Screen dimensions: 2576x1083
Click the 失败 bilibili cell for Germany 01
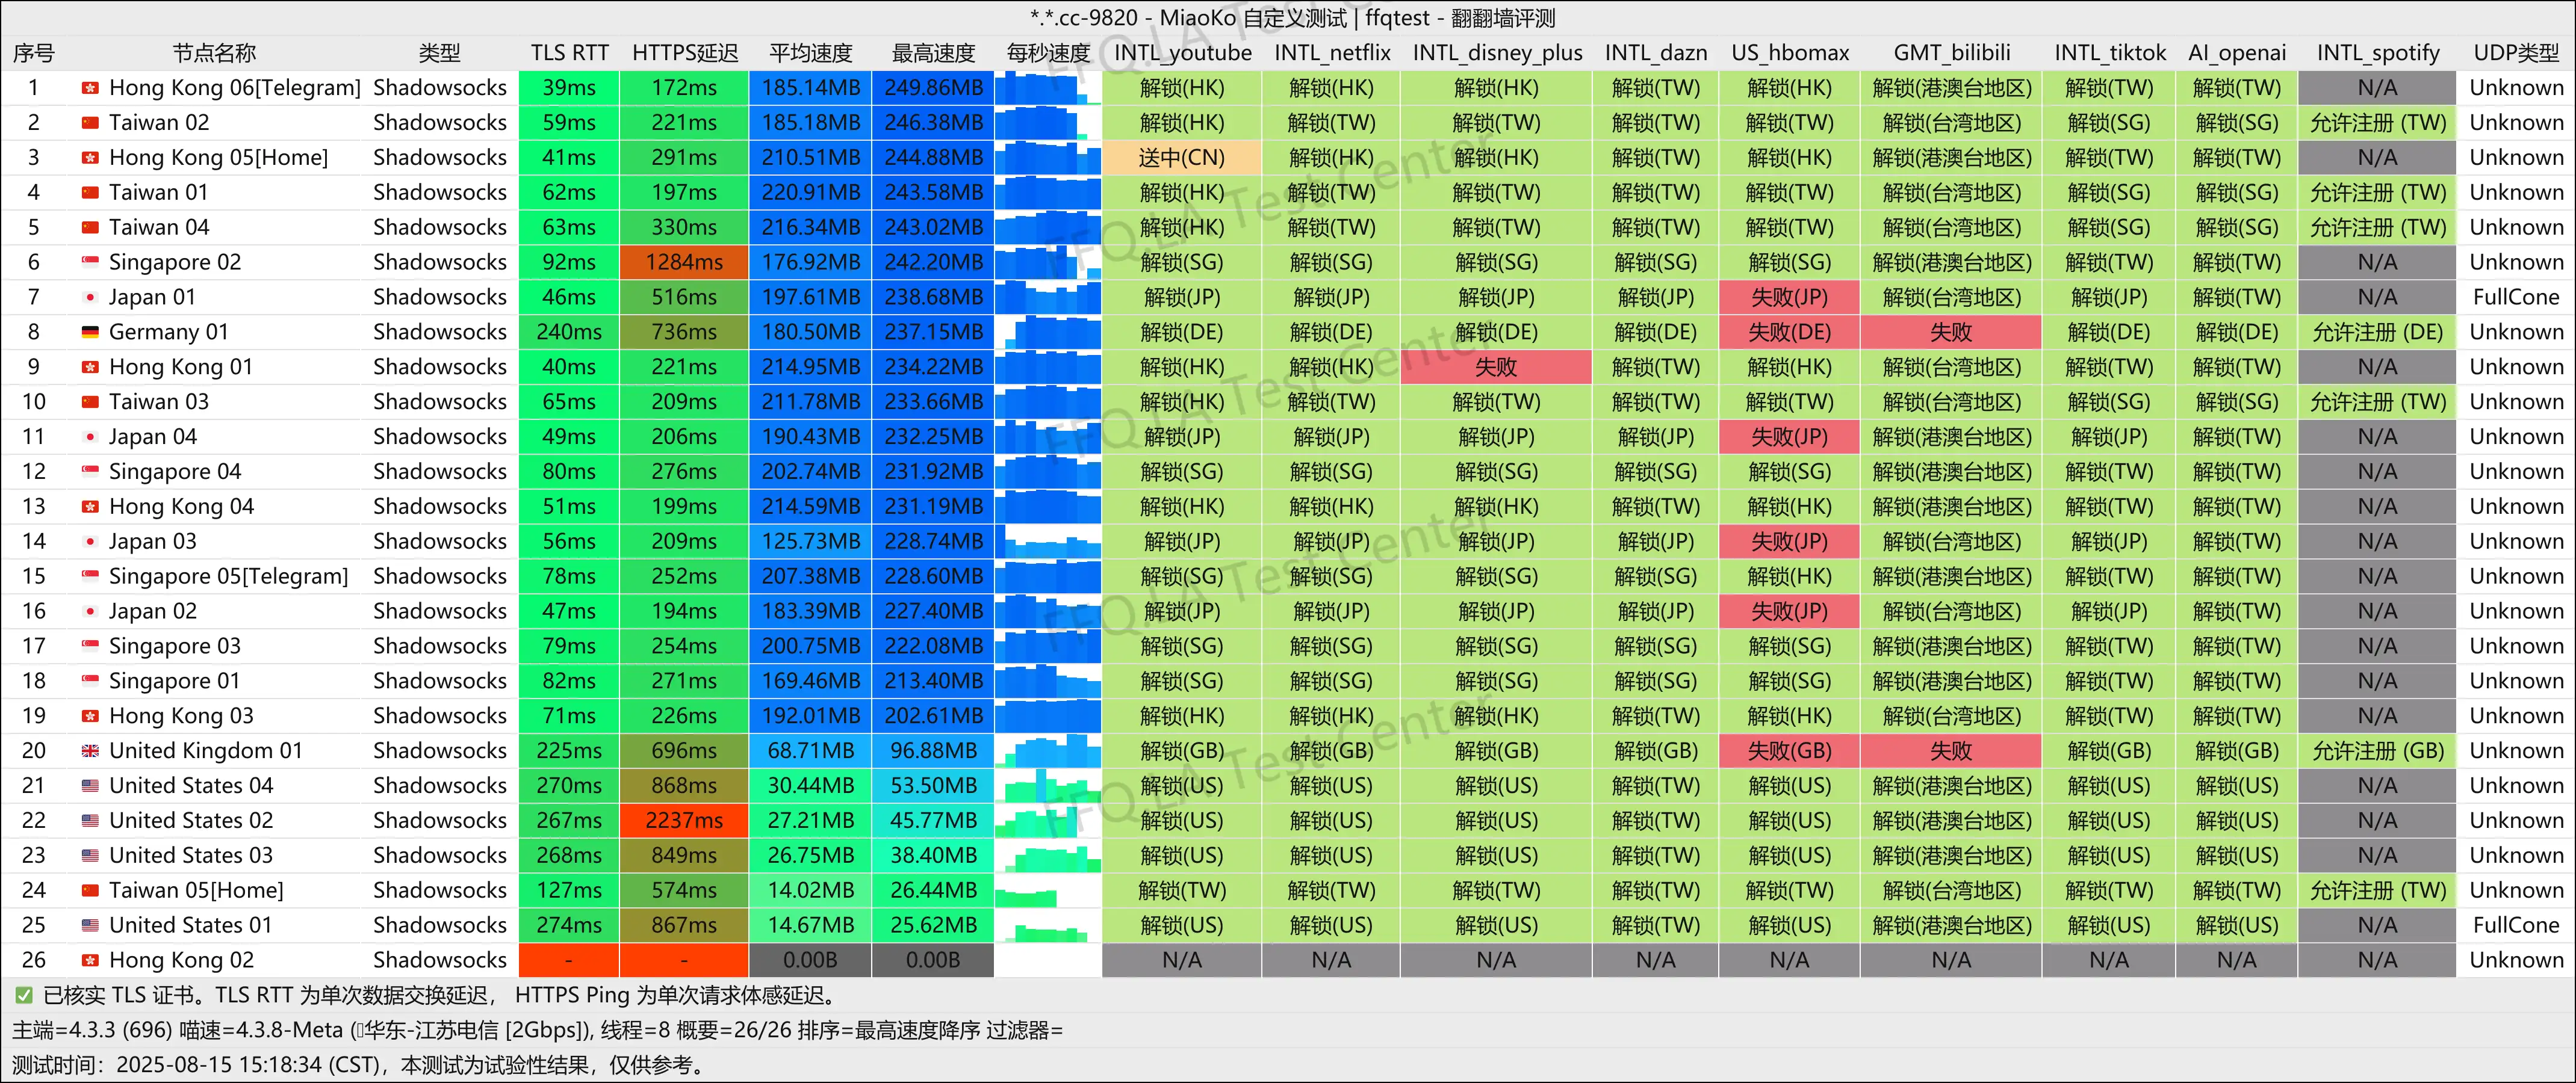pos(1951,333)
